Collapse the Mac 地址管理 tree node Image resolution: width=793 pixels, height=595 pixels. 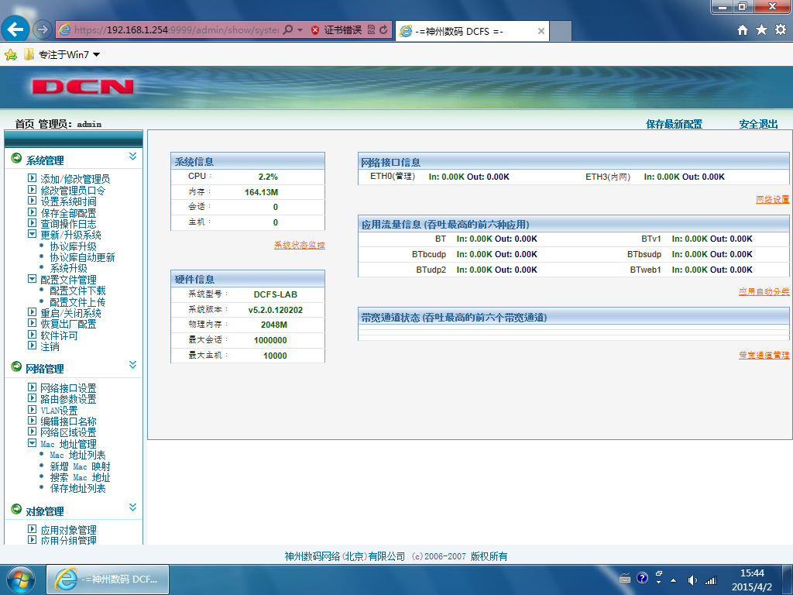pos(32,442)
